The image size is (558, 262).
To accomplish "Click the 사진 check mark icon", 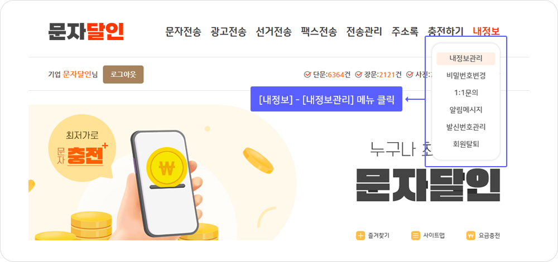I will [410, 75].
